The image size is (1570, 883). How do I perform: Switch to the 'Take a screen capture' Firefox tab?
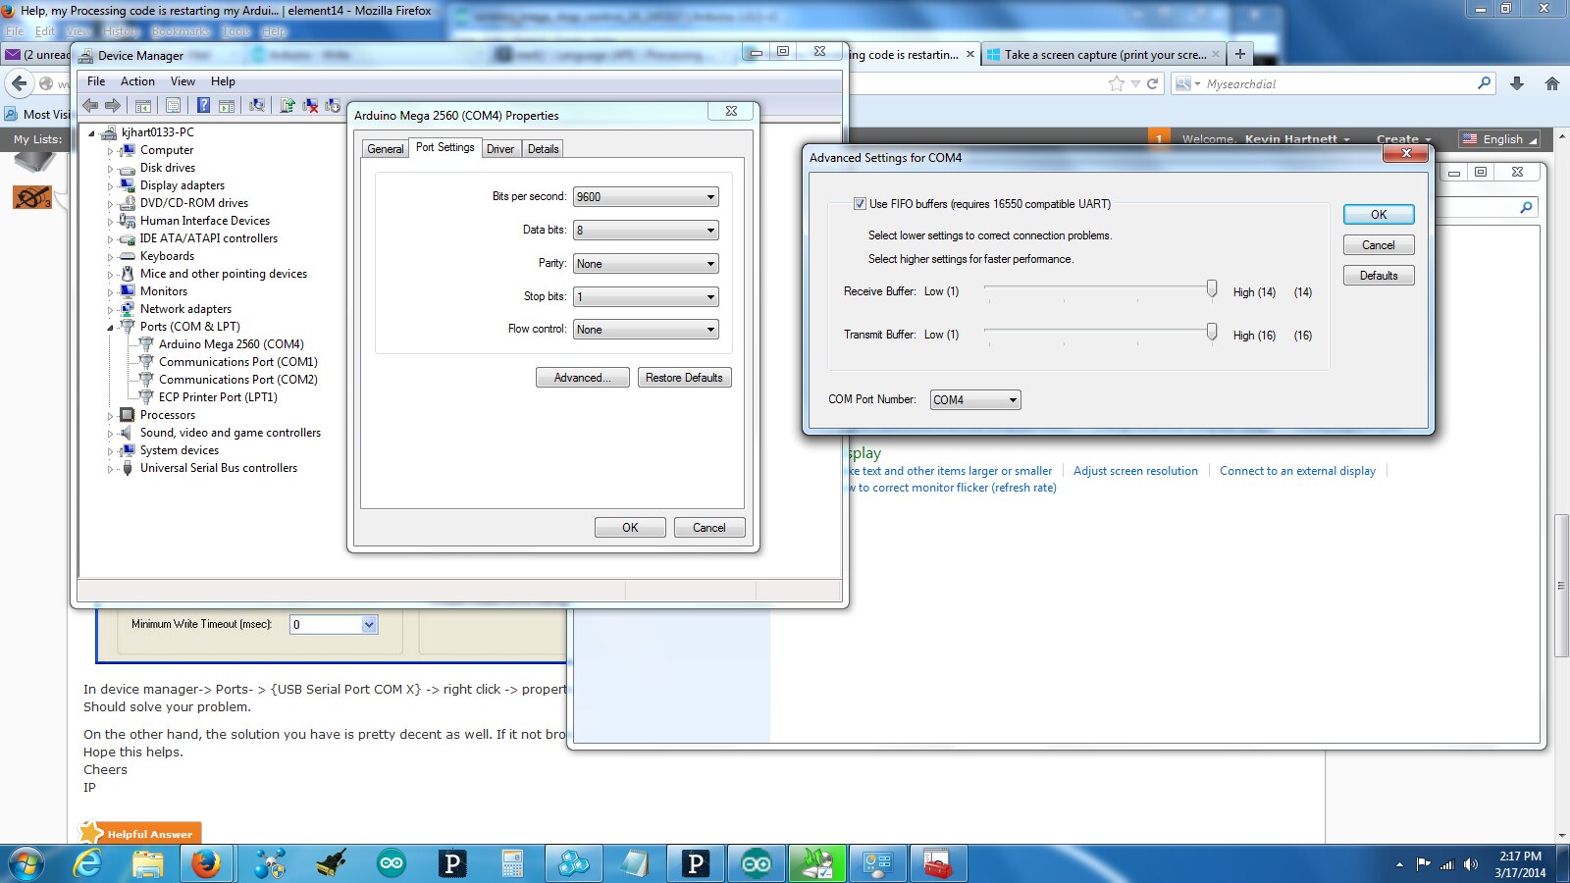click(1103, 55)
